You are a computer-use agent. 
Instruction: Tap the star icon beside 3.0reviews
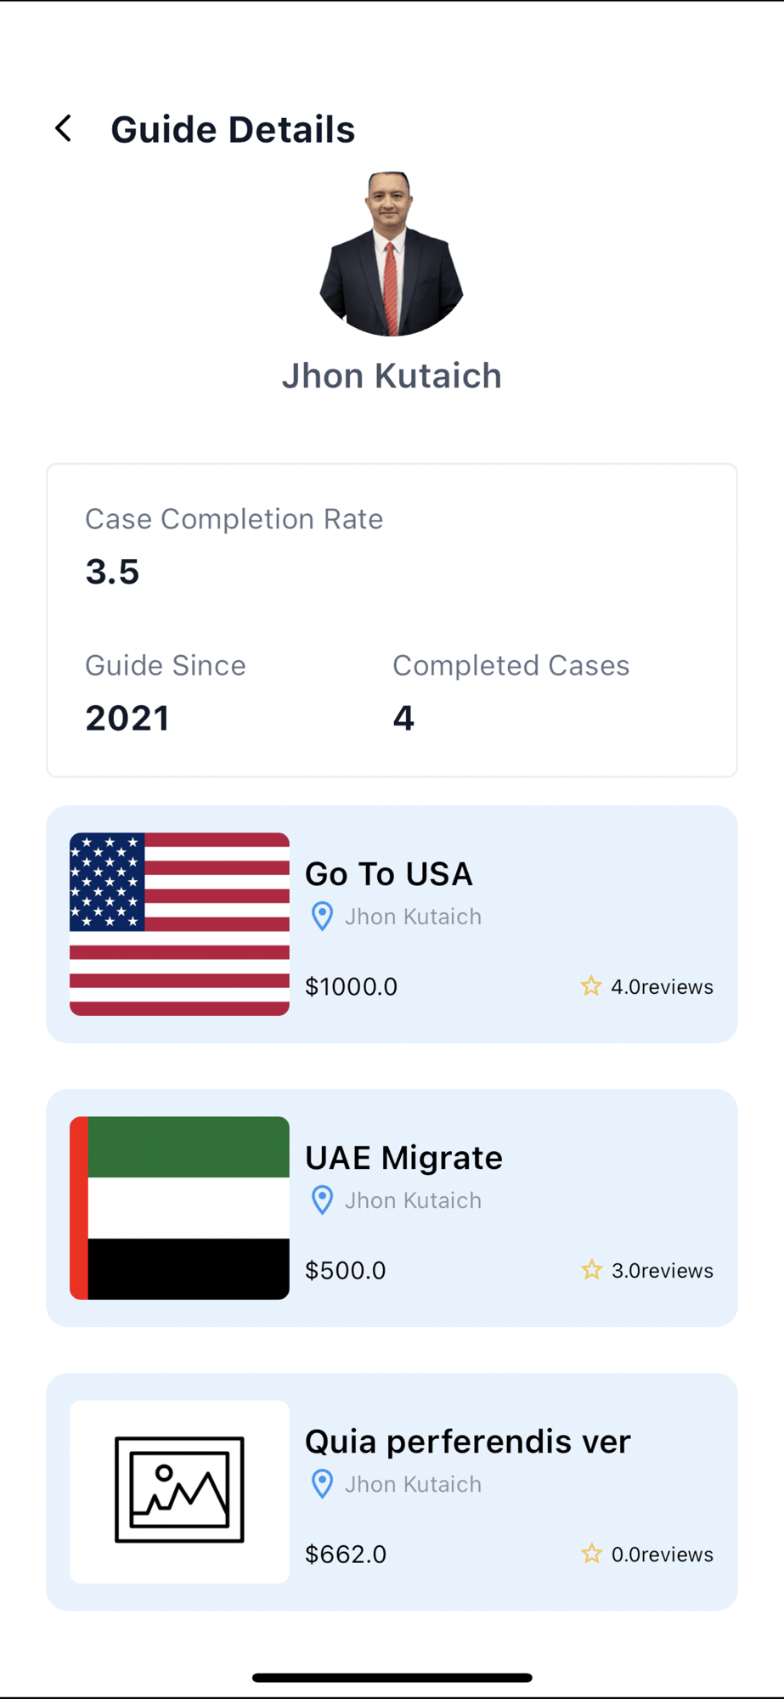[x=591, y=1270]
